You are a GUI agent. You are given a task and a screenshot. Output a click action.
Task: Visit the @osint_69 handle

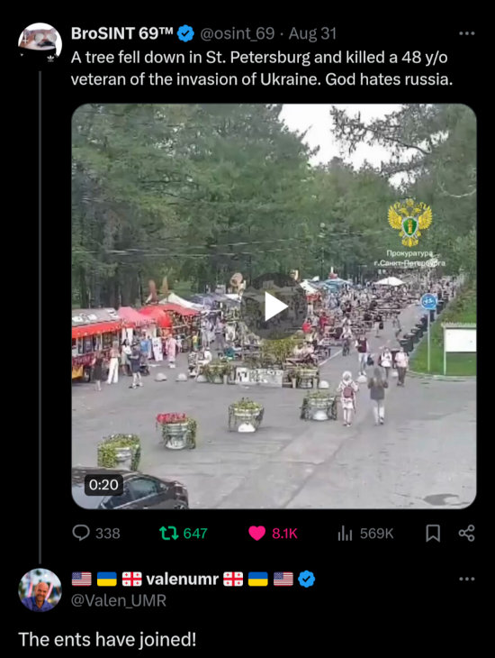point(238,33)
